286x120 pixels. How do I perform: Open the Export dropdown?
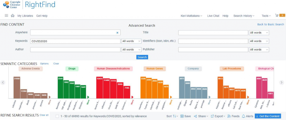pyautogui.click(x=218, y=116)
